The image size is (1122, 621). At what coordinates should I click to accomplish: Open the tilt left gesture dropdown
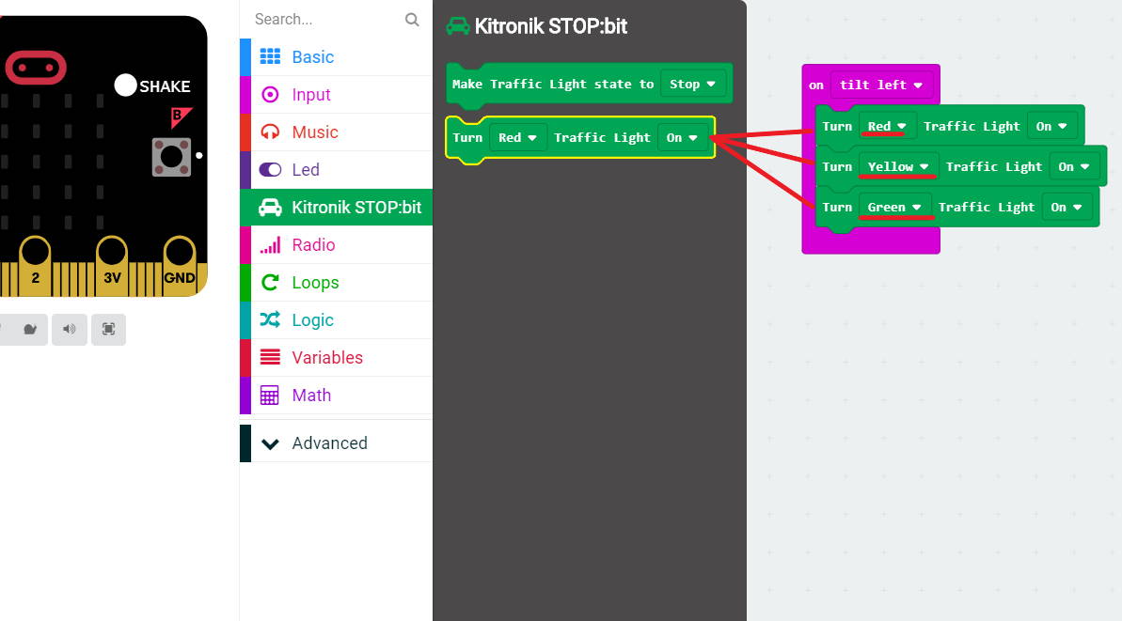pos(881,85)
